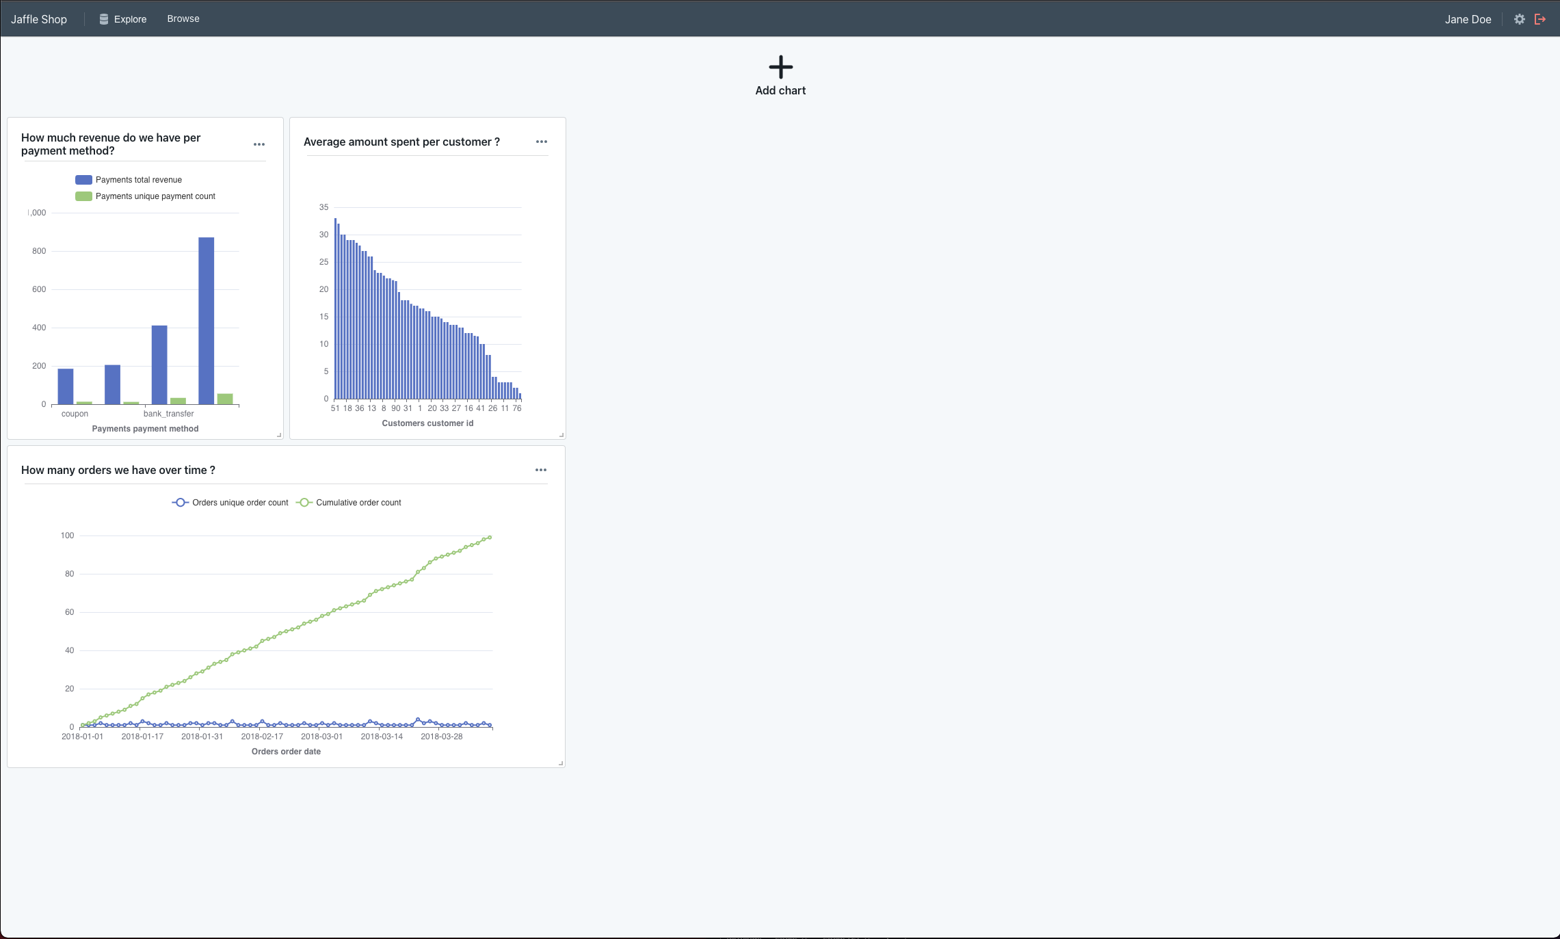Click the '2018-03-28' date tick label
Screen dimensions: 1560x939
(442, 737)
